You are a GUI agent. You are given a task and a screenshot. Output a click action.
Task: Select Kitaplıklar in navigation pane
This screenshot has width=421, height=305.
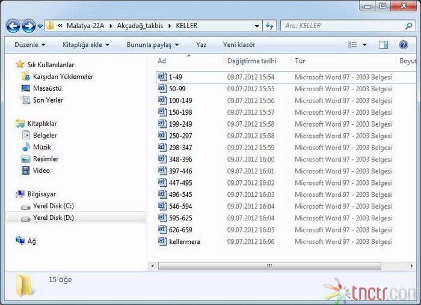[x=42, y=124]
